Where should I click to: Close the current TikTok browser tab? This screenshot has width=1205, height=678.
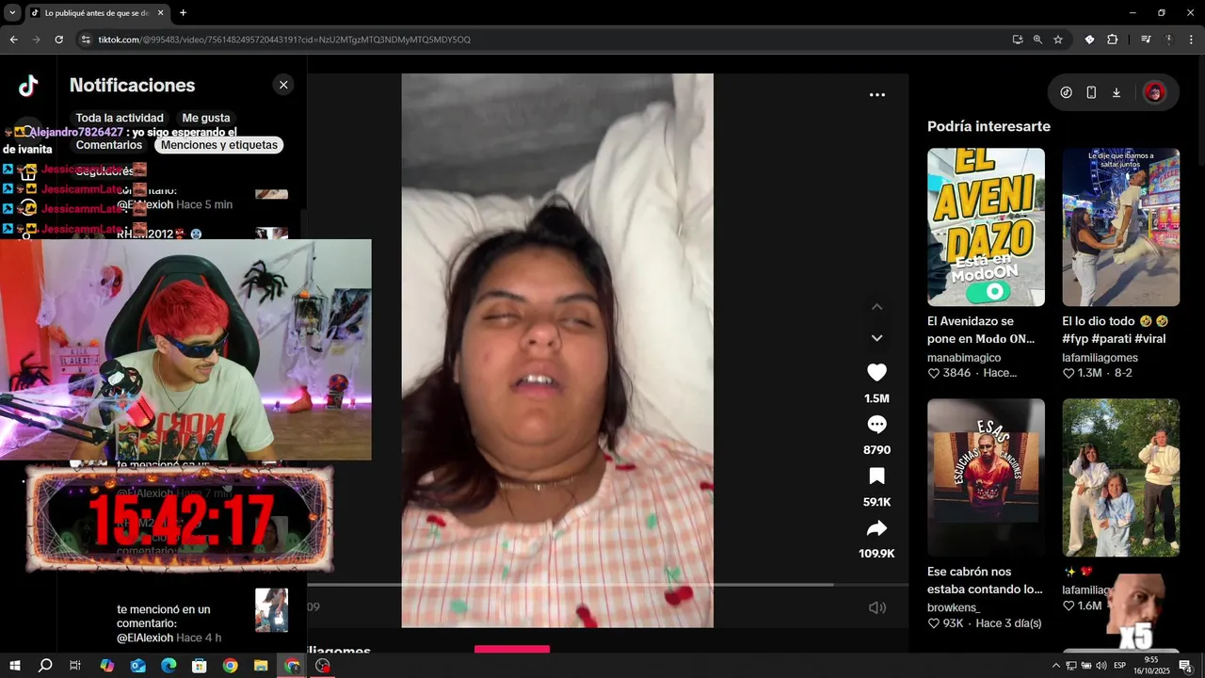coord(161,13)
